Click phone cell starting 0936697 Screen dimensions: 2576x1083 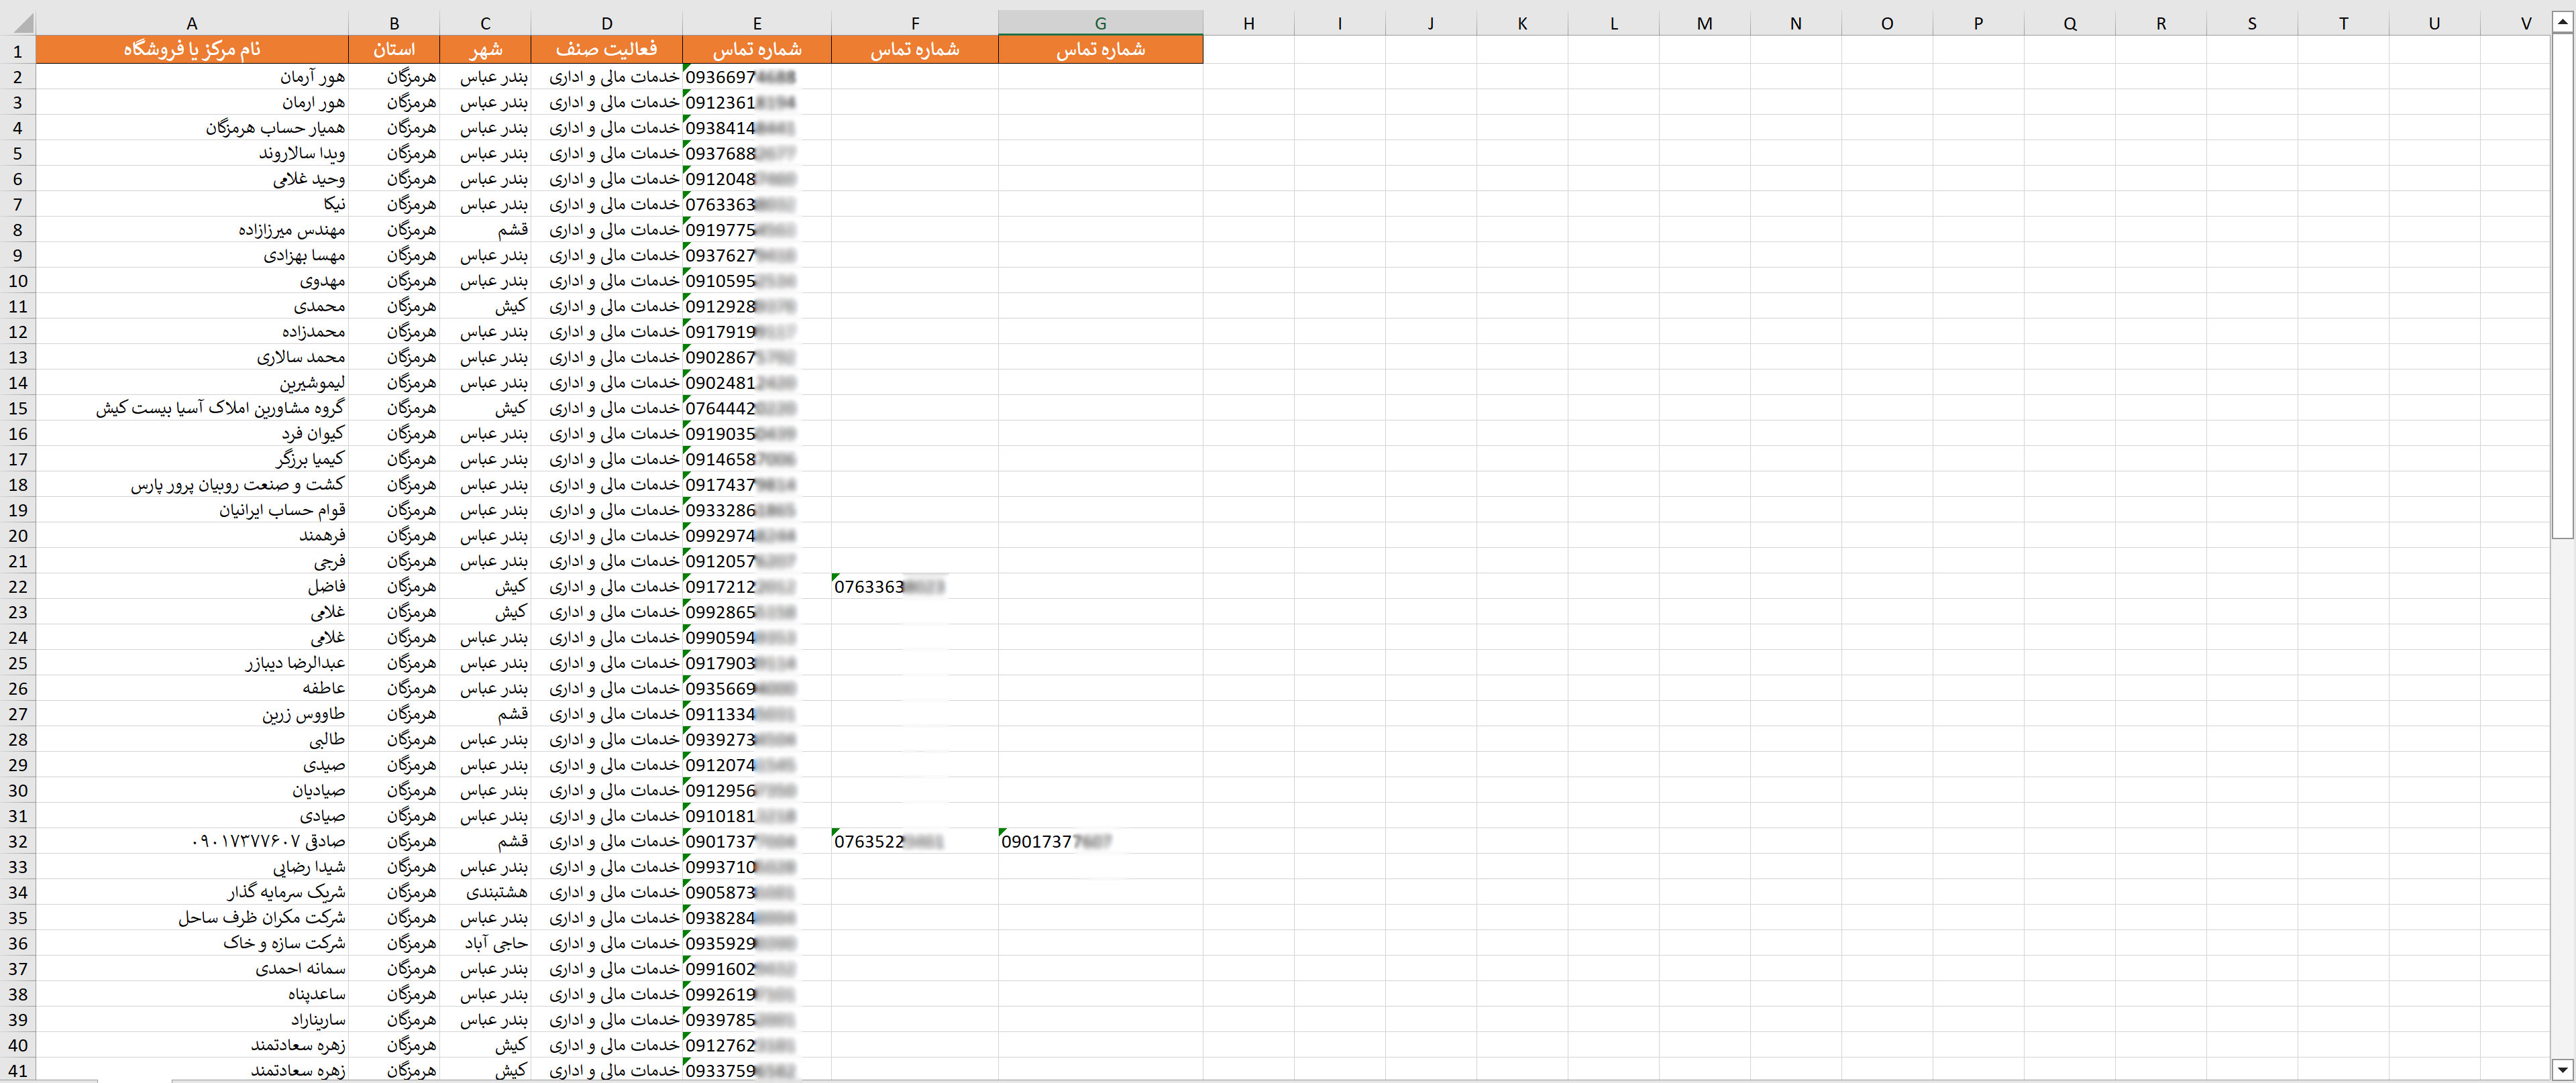pyautogui.click(x=757, y=77)
